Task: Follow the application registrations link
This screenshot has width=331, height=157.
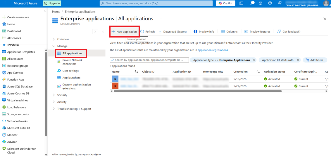Action: pyautogui.click(x=213, y=50)
